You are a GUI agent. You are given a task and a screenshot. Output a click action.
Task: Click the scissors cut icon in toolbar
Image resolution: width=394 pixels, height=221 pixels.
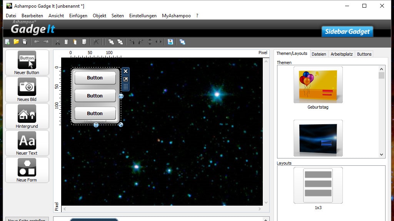57,42
